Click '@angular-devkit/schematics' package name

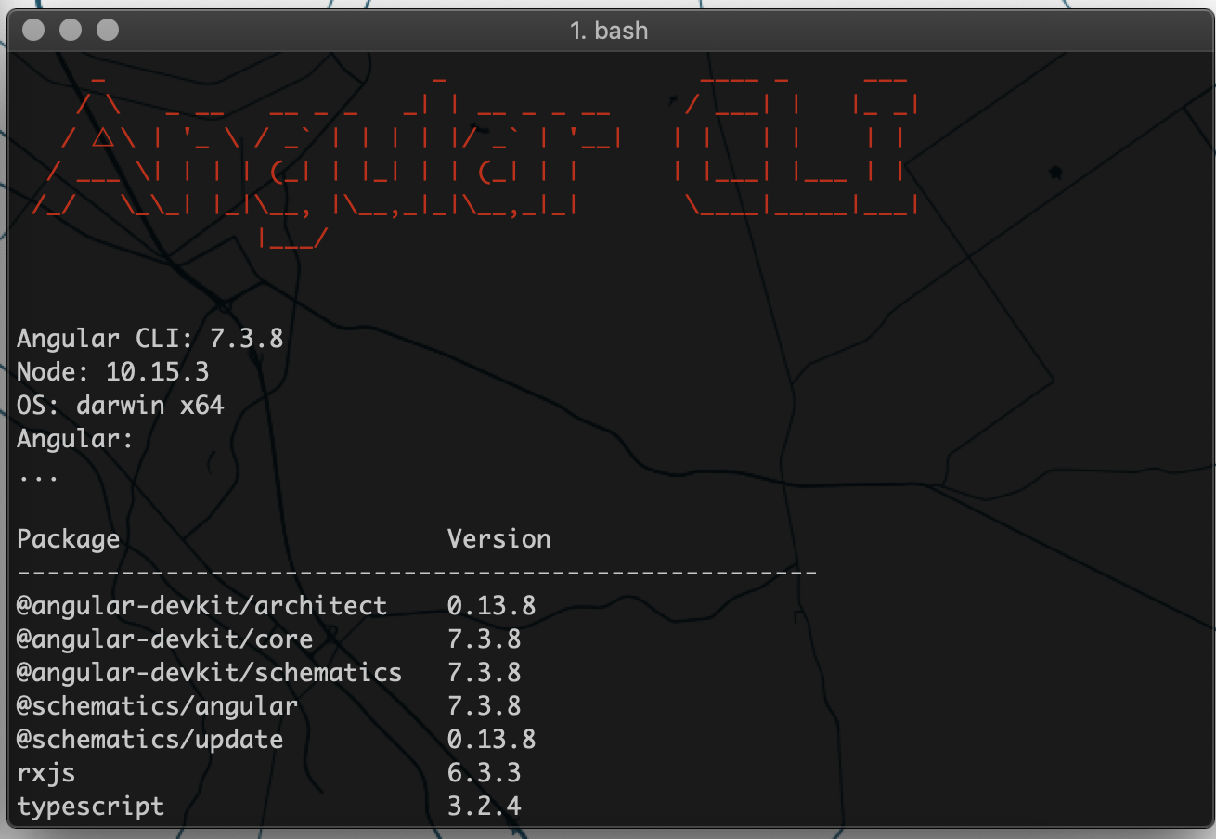(210, 673)
